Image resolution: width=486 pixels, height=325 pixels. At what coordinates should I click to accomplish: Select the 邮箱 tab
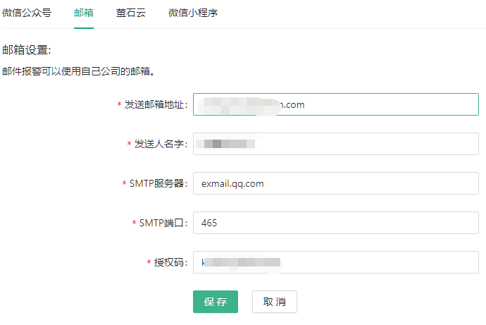(83, 13)
